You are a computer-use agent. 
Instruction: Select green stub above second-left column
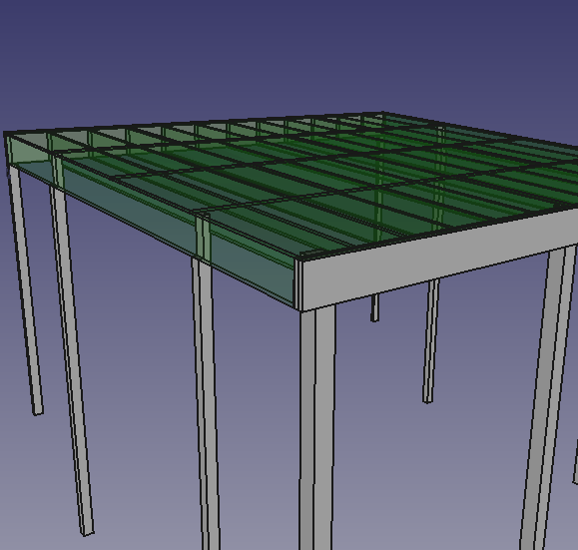click(x=57, y=172)
